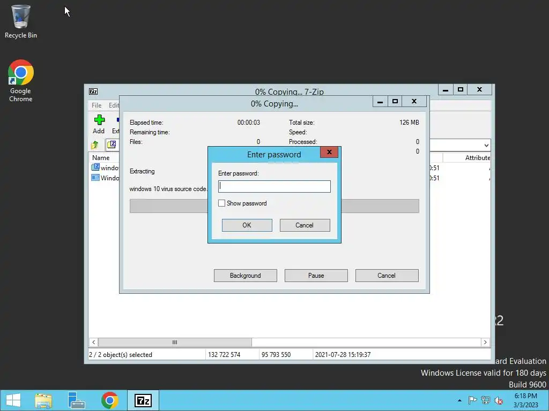Click the 7-Zip taskbar icon

(143, 400)
